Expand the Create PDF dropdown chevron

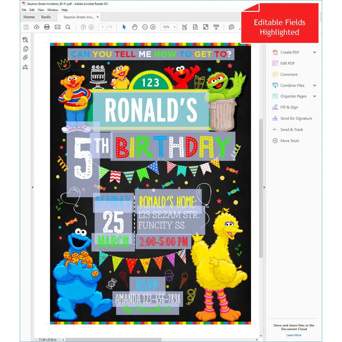pyautogui.click(x=315, y=52)
